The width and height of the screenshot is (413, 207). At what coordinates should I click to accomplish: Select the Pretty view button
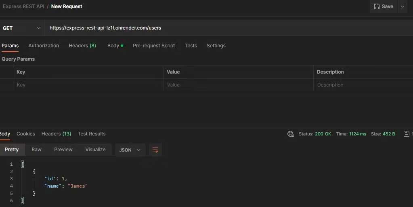12,150
